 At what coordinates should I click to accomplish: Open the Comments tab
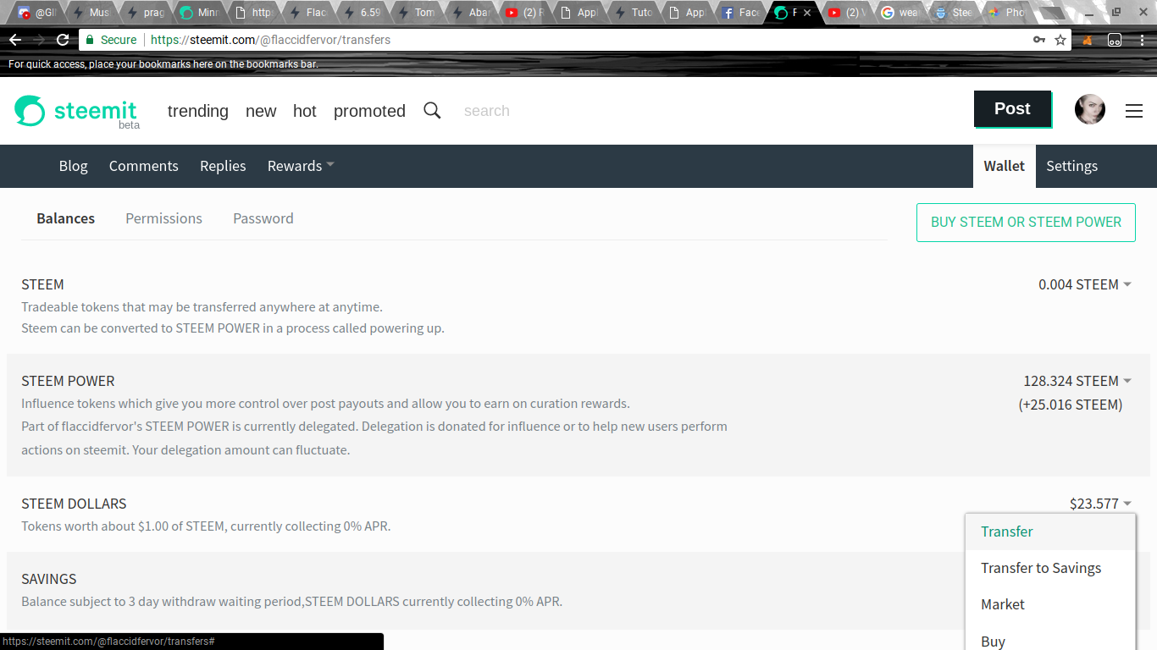point(144,166)
